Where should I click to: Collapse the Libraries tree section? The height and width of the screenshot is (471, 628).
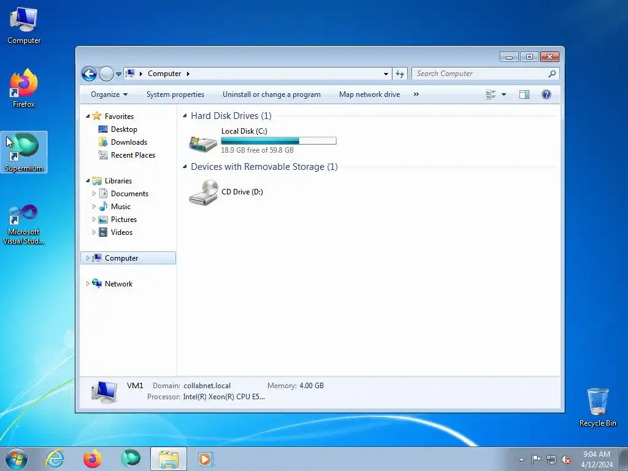pos(88,181)
